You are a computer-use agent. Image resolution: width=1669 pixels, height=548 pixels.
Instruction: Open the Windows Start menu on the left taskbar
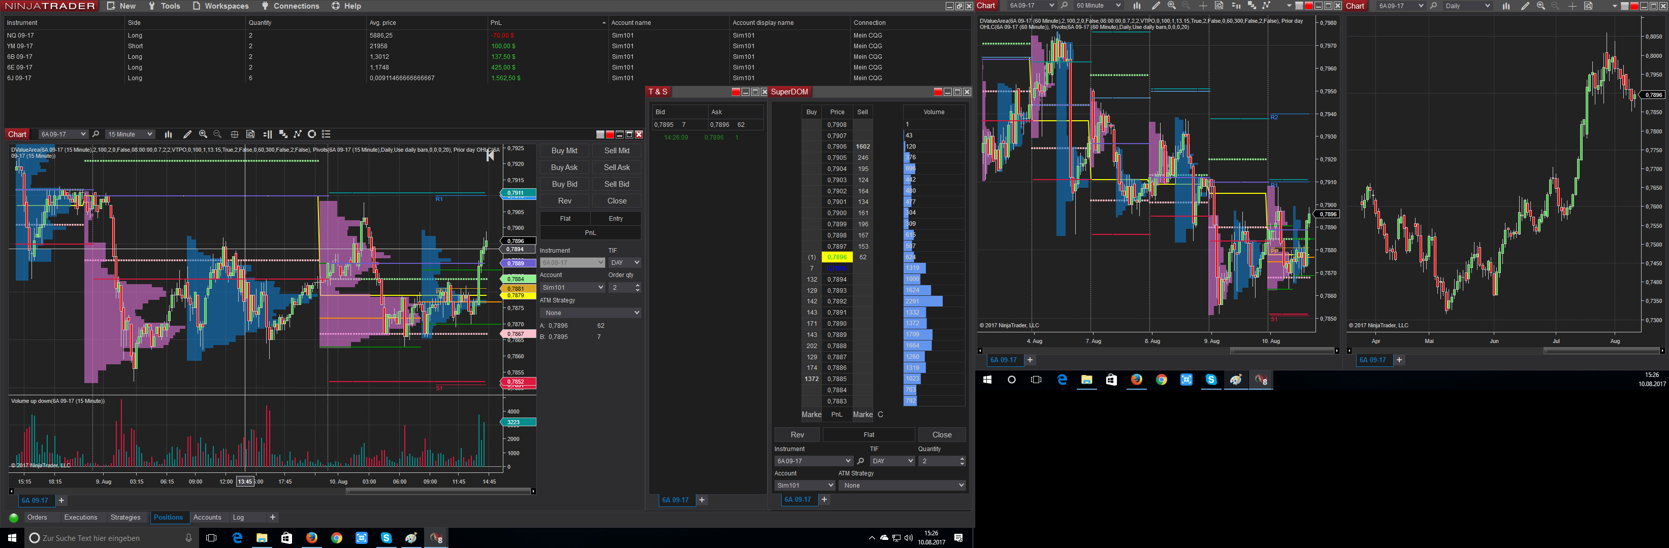click(12, 538)
